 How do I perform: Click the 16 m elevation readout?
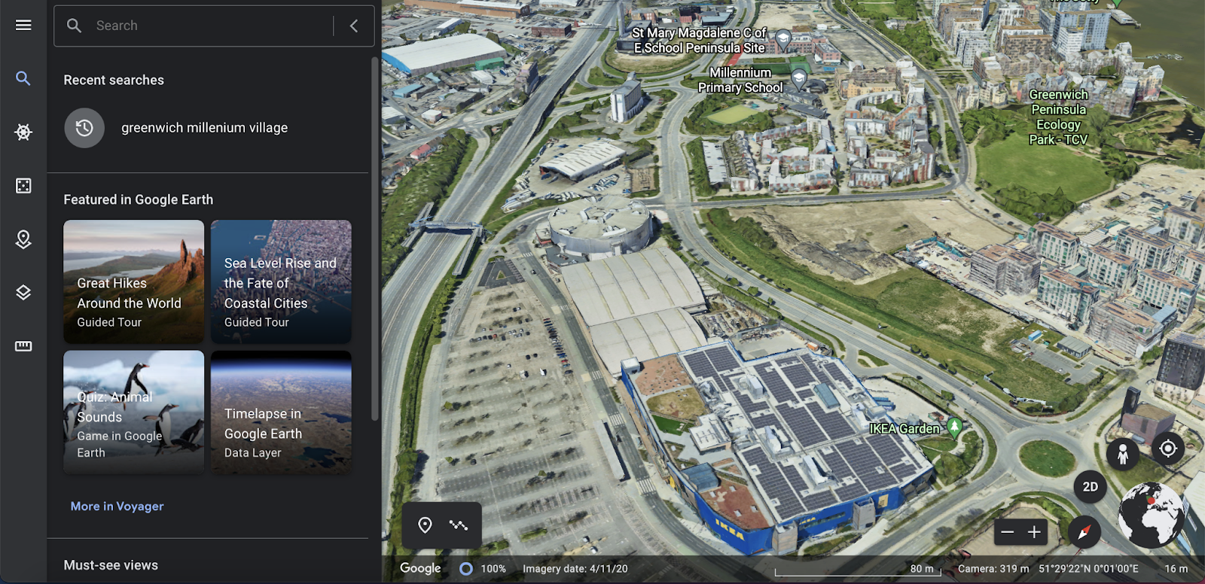click(1176, 569)
